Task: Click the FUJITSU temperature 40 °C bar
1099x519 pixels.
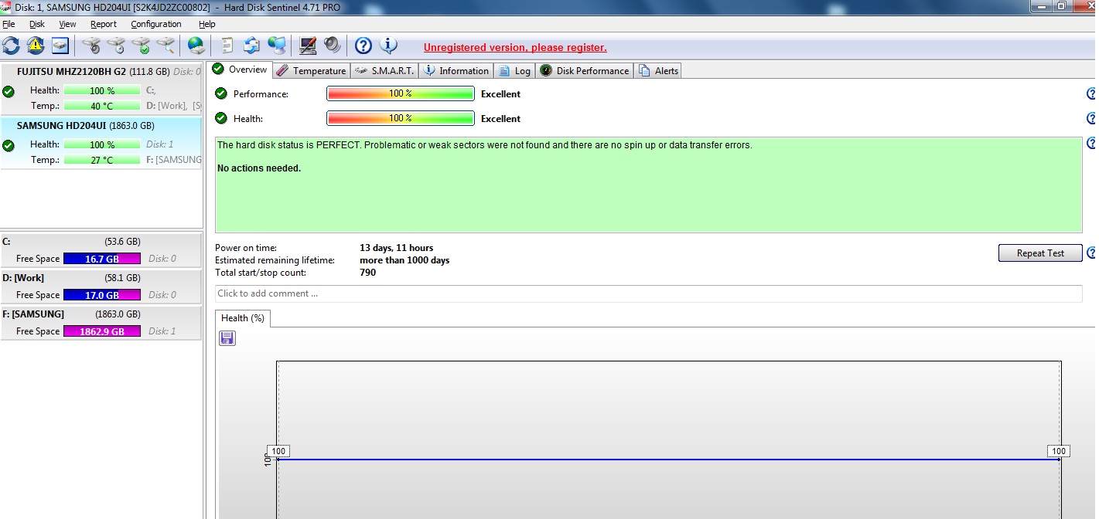Action: click(102, 106)
